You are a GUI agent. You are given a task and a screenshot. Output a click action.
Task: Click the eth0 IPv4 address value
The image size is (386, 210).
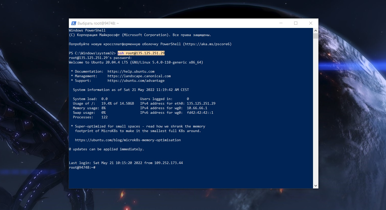pos(201,103)
